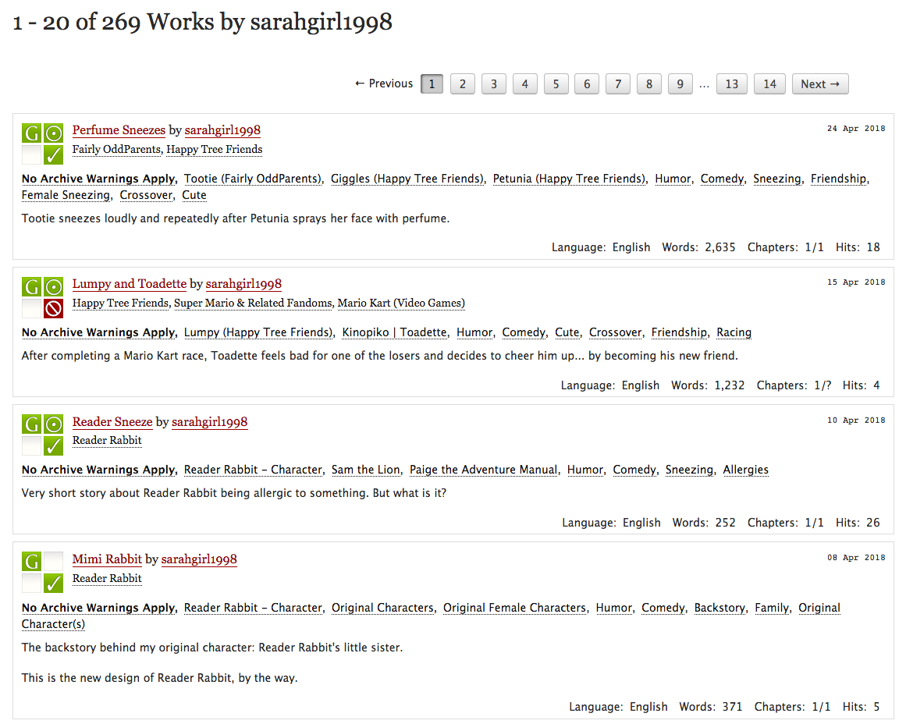Screen dimensions: 906x724
Task: Select the Family tag
Action: tap(771, 608)
